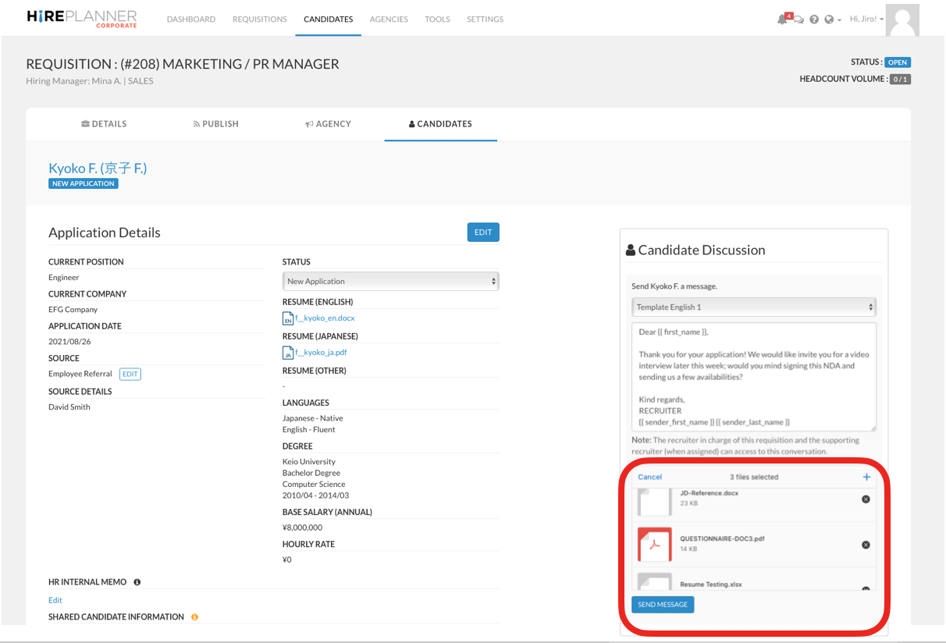Click the plus icon to add files
946x643 pixels.
coord(866,477)
